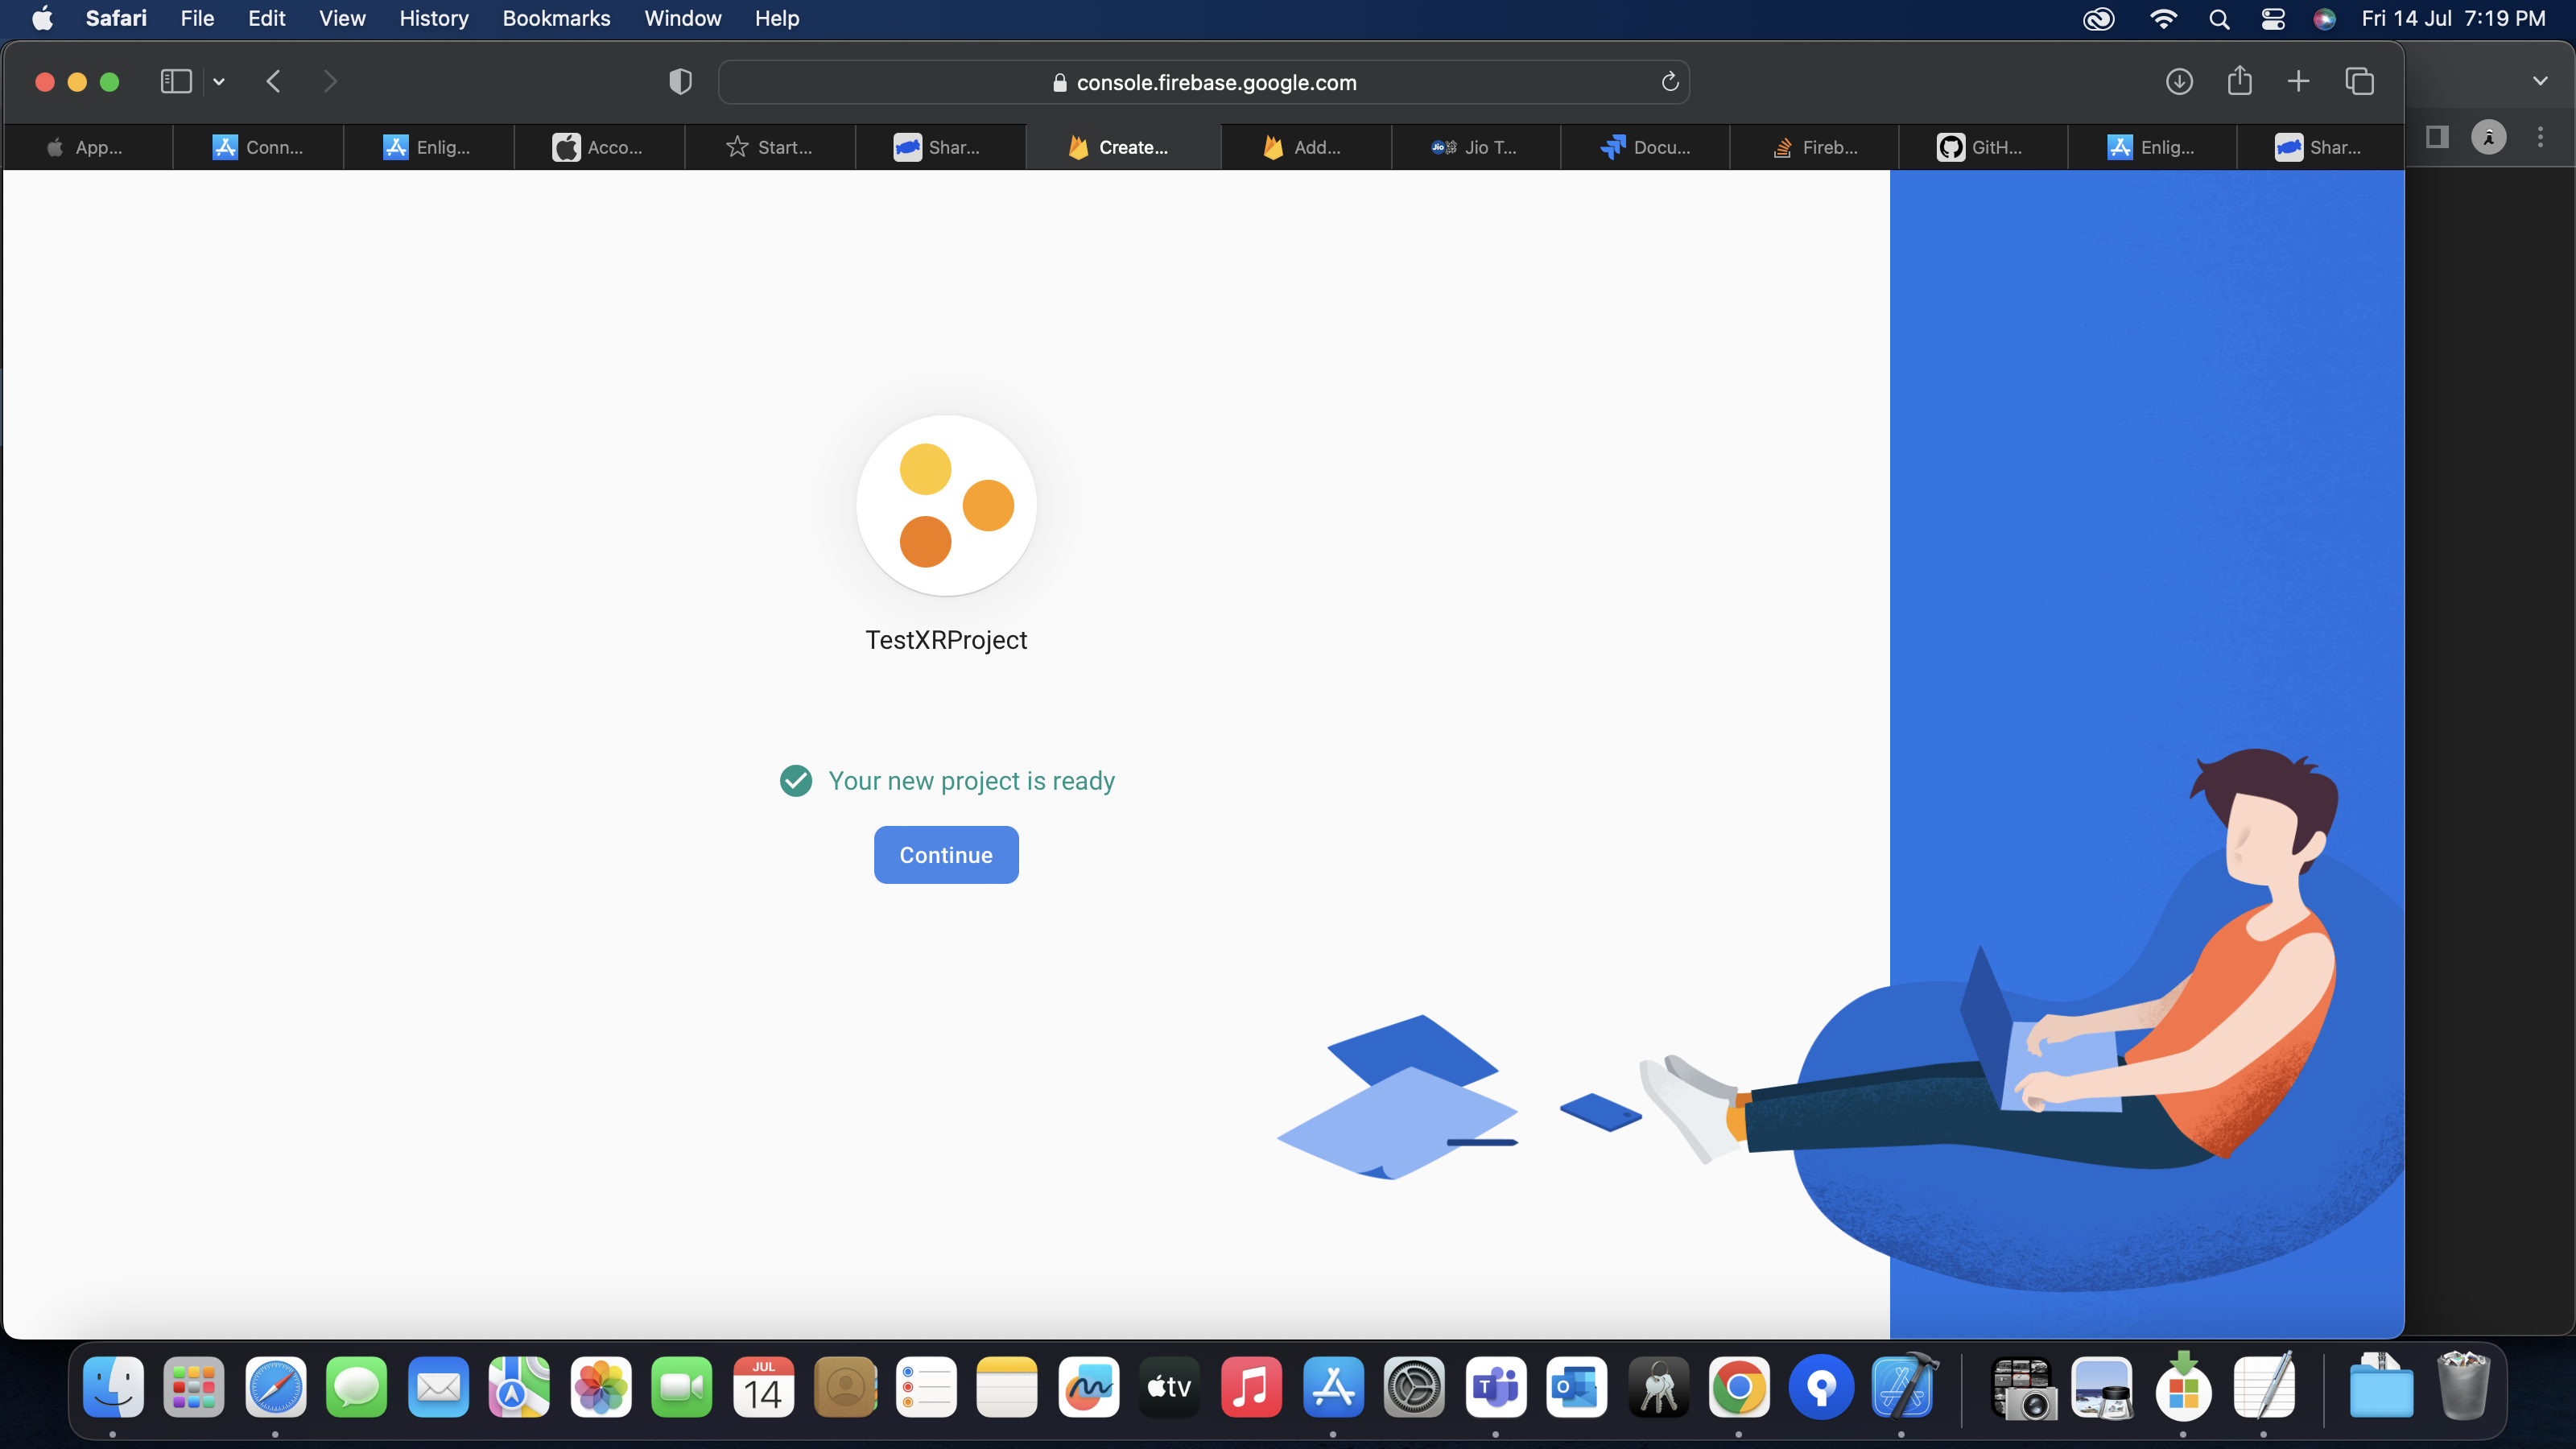Image resolution: width=2576 pixels, height=1449 pixels.
Task: Click the TestXRProject avatar
Action: coord(945,505)
